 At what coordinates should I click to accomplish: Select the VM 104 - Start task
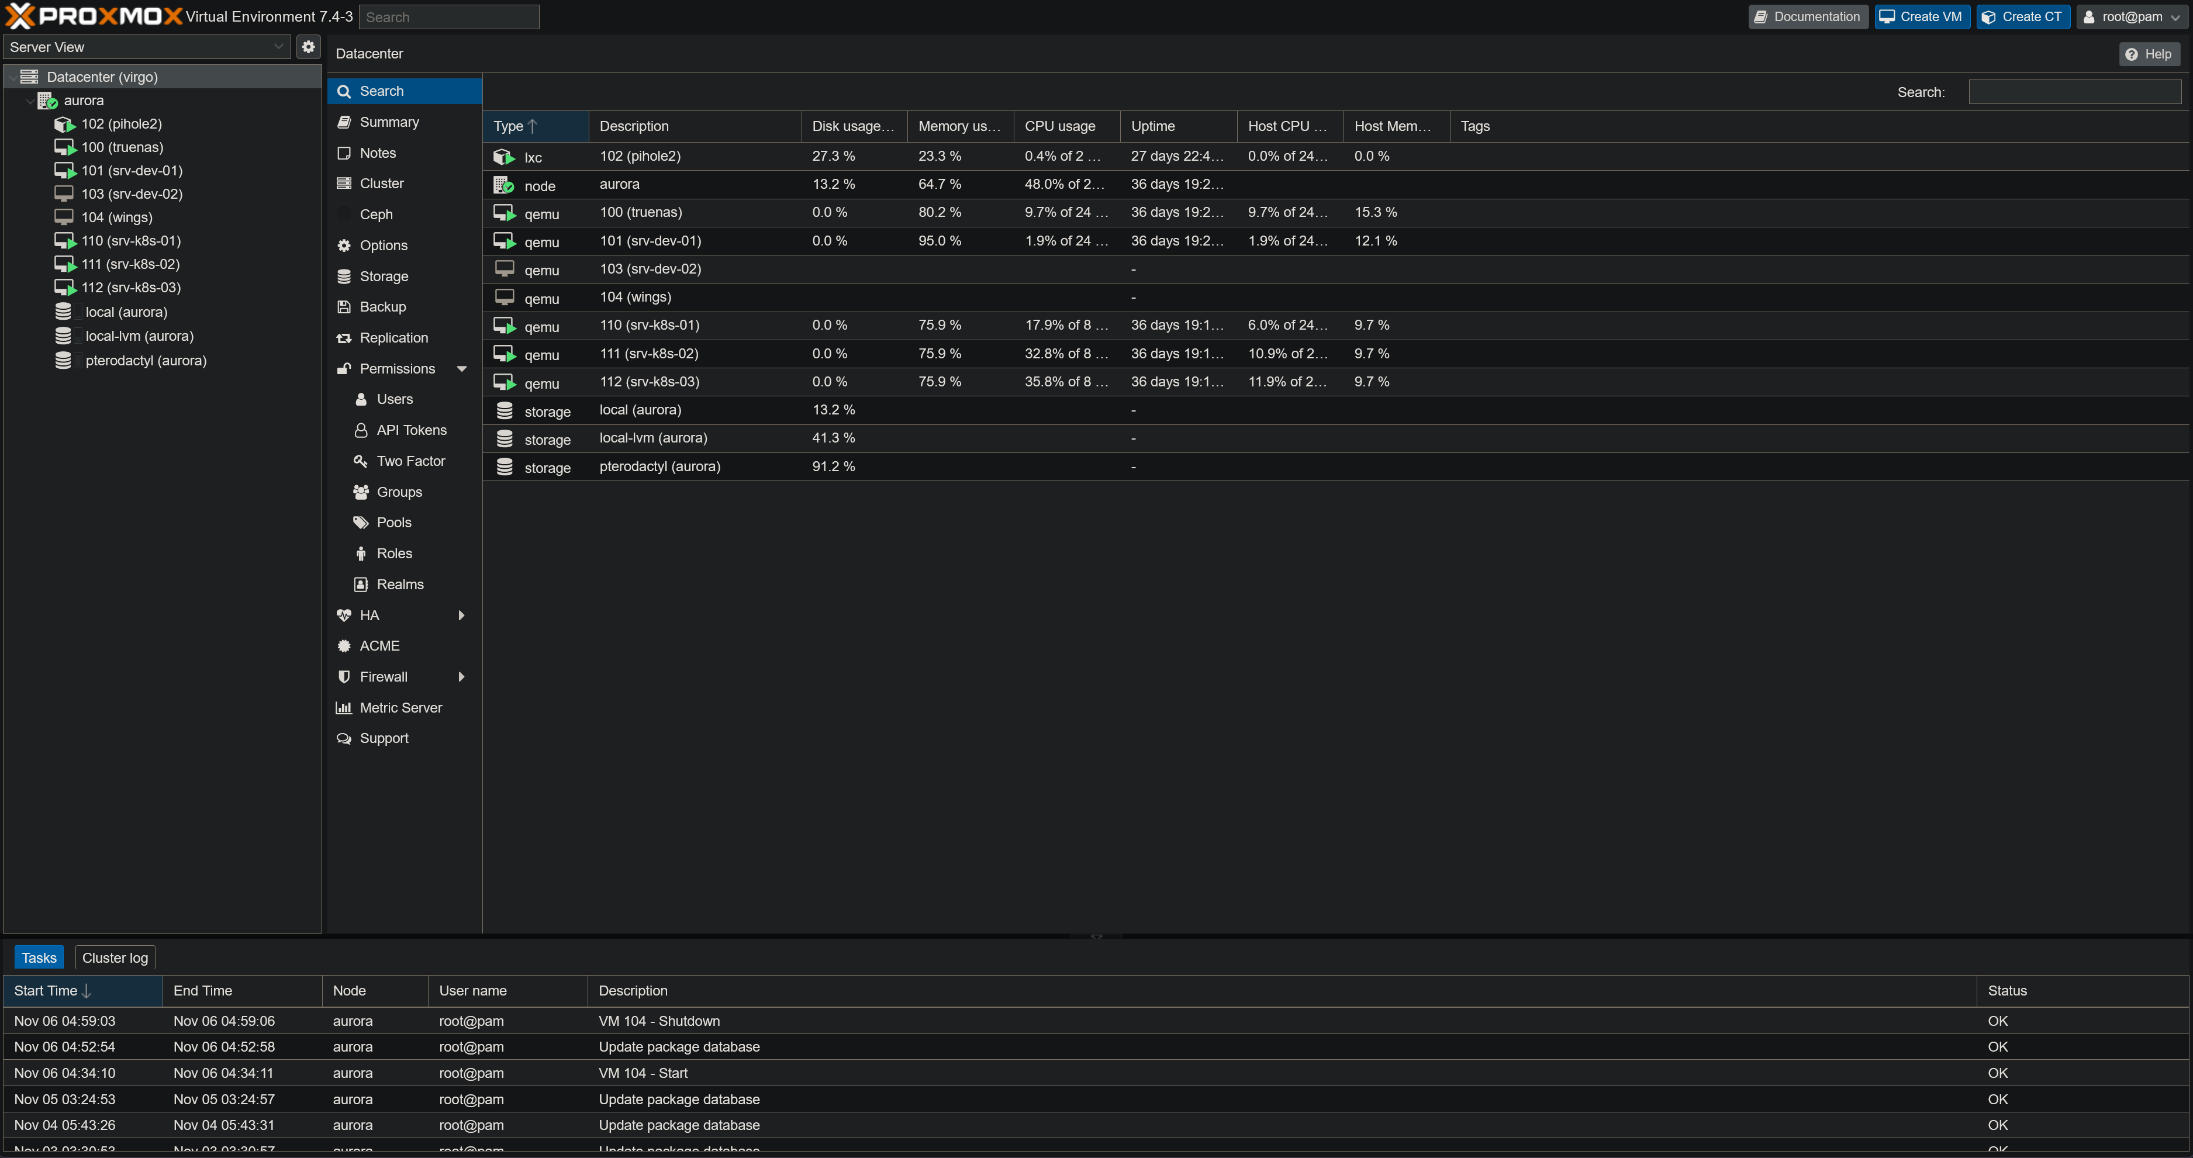(1096, 1073)
